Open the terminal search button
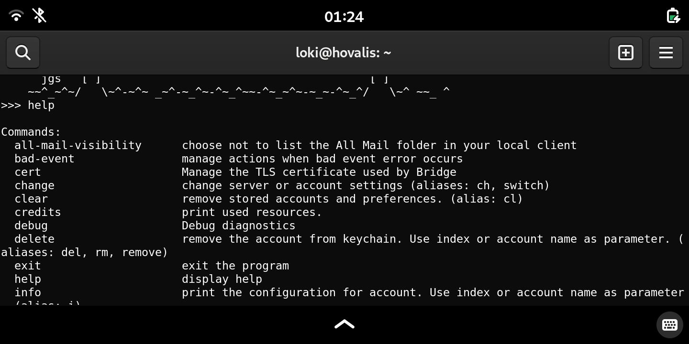 (23, 53)
